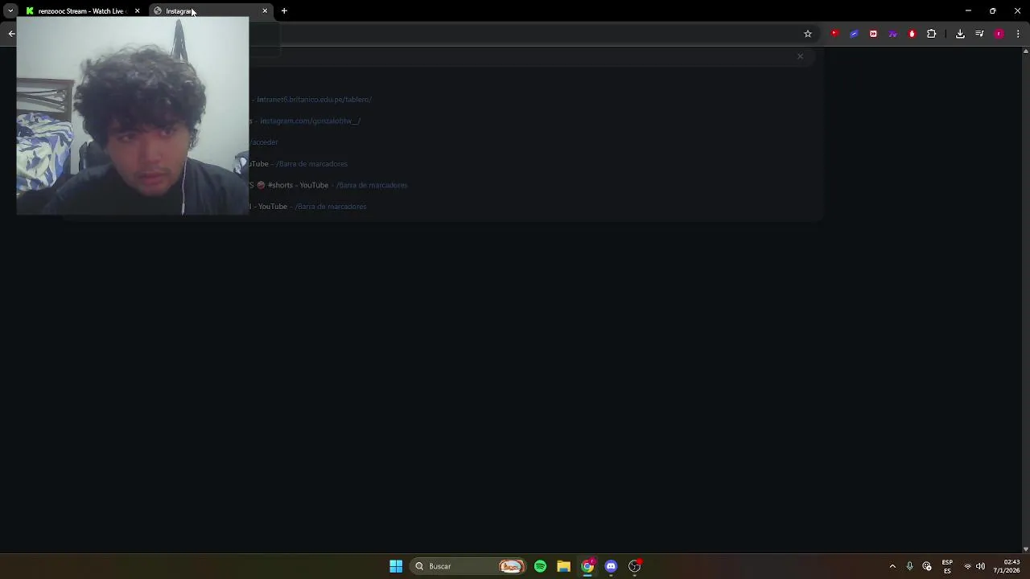Click the red YouTube-style extension icon
This screenshot has height=579, width=1030.
click(834, 34)
